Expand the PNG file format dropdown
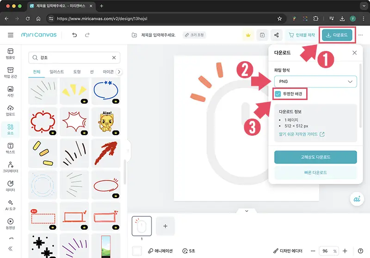This screenshot has width=370, height=258. [315, 82]
